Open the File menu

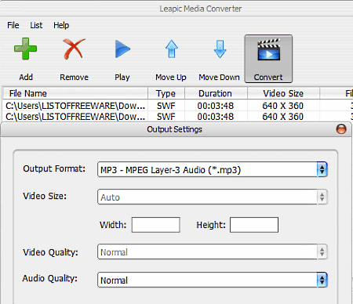click(13, 25)
